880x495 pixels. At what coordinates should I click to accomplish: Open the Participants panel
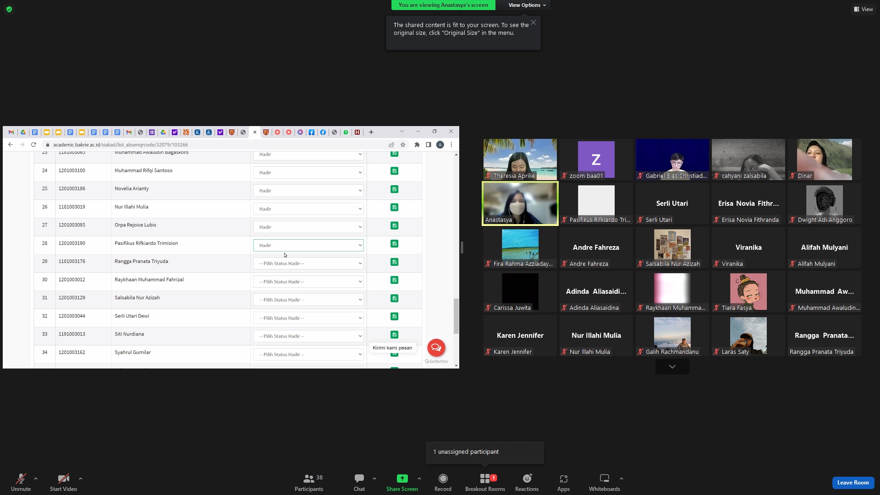(x=309, y=483)
